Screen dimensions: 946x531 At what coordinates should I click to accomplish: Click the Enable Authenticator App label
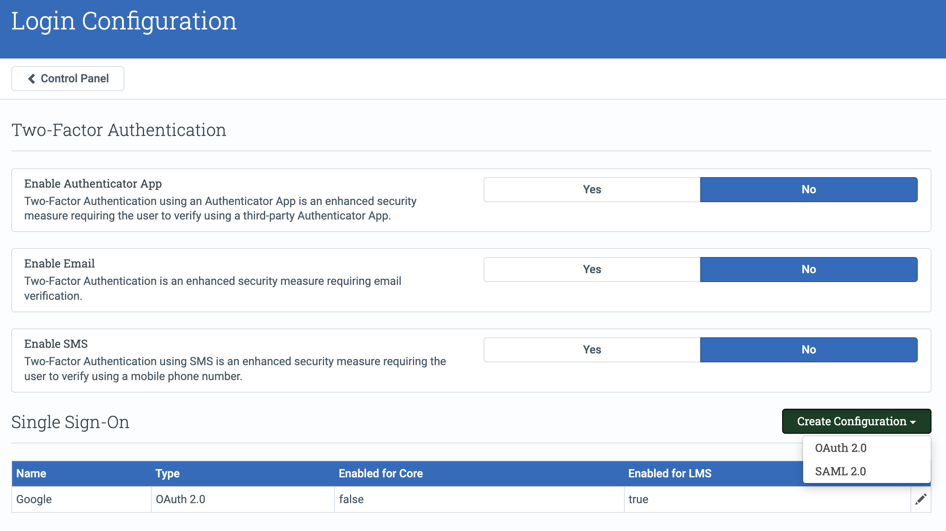(93, 184)
